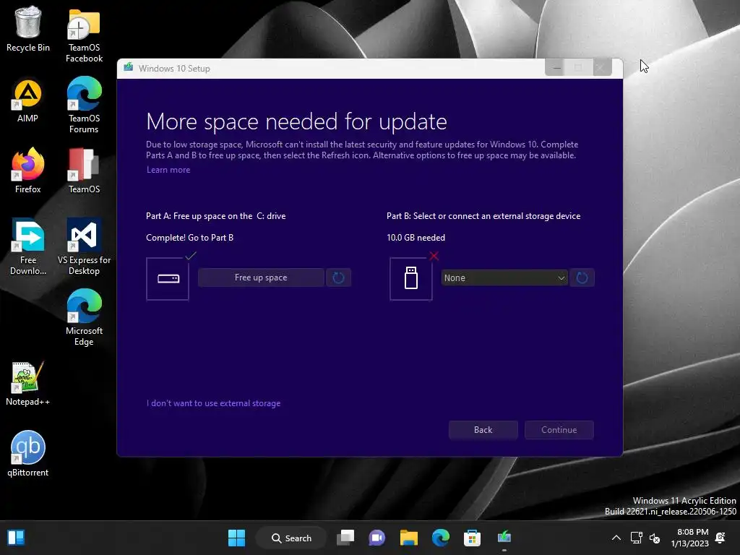Click I don't want to use external storage
The image size is (740, 555).
[x=213, y=403]
